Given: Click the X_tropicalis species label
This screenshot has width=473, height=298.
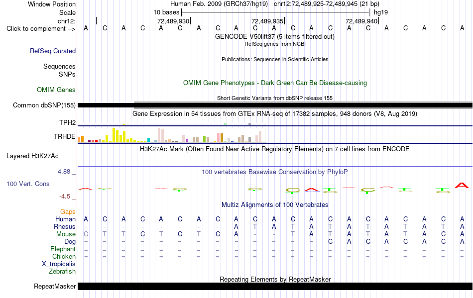Looking at the screenshot, I should (x=59, y=264).
